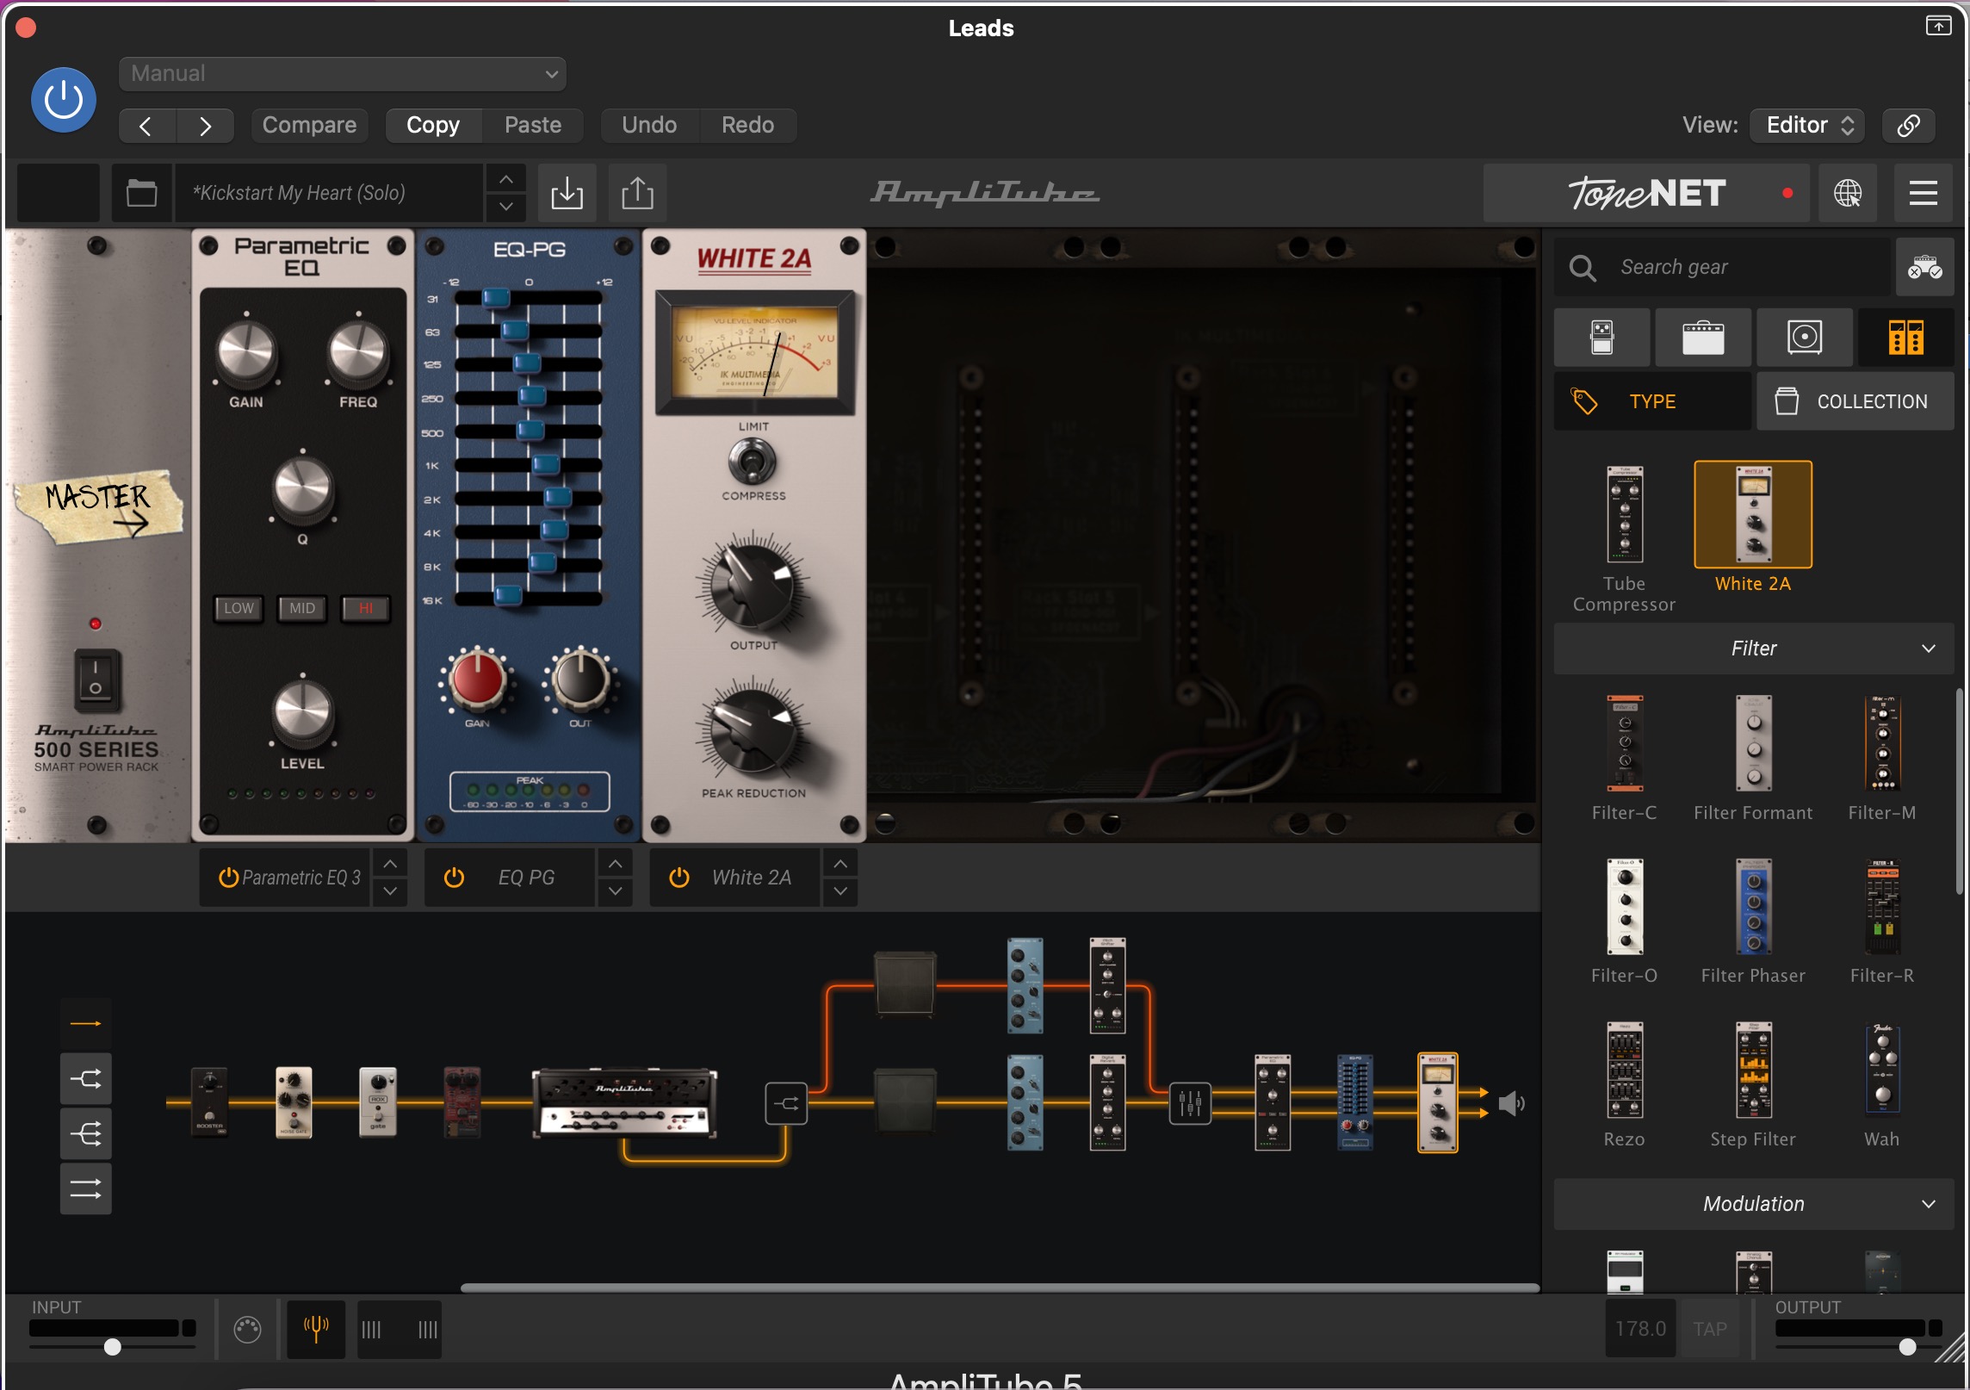Go to the previous preset arrow
The width and height of the screenshot is (1970, 1390).
[x=146, y=126]
